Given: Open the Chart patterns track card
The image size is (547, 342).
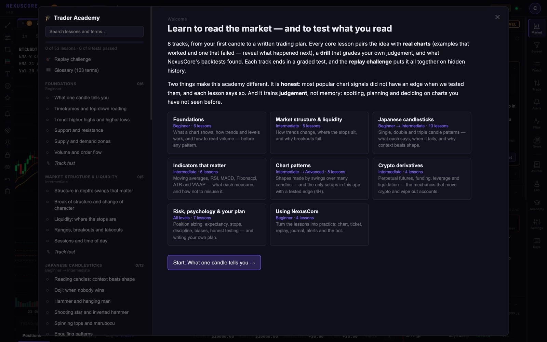Looking at the screenshot, I should click(x=319, y=179).
